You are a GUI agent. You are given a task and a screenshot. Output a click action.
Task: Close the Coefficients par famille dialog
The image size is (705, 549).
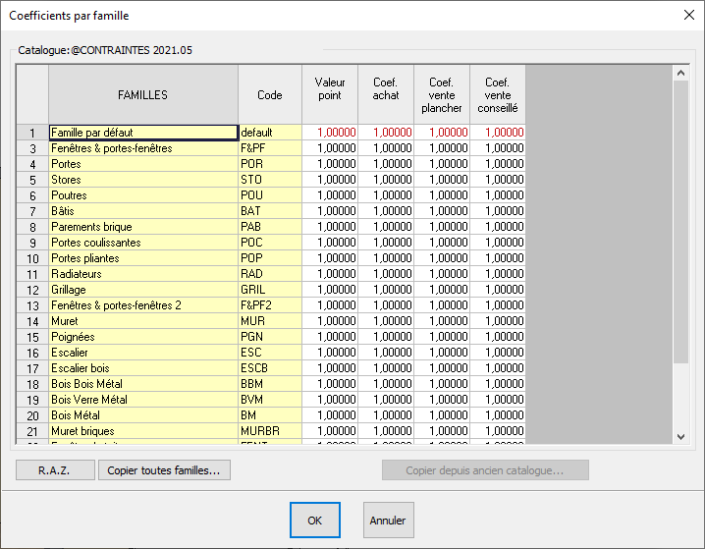(x=687, y=15)
